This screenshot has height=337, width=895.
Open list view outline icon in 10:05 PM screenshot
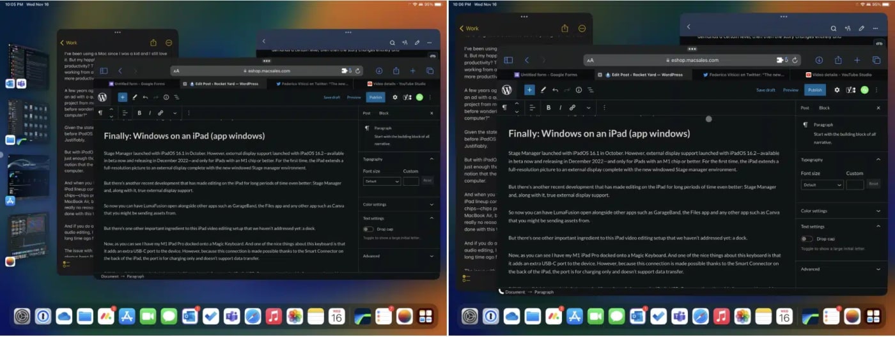click(x=176, y=98)
